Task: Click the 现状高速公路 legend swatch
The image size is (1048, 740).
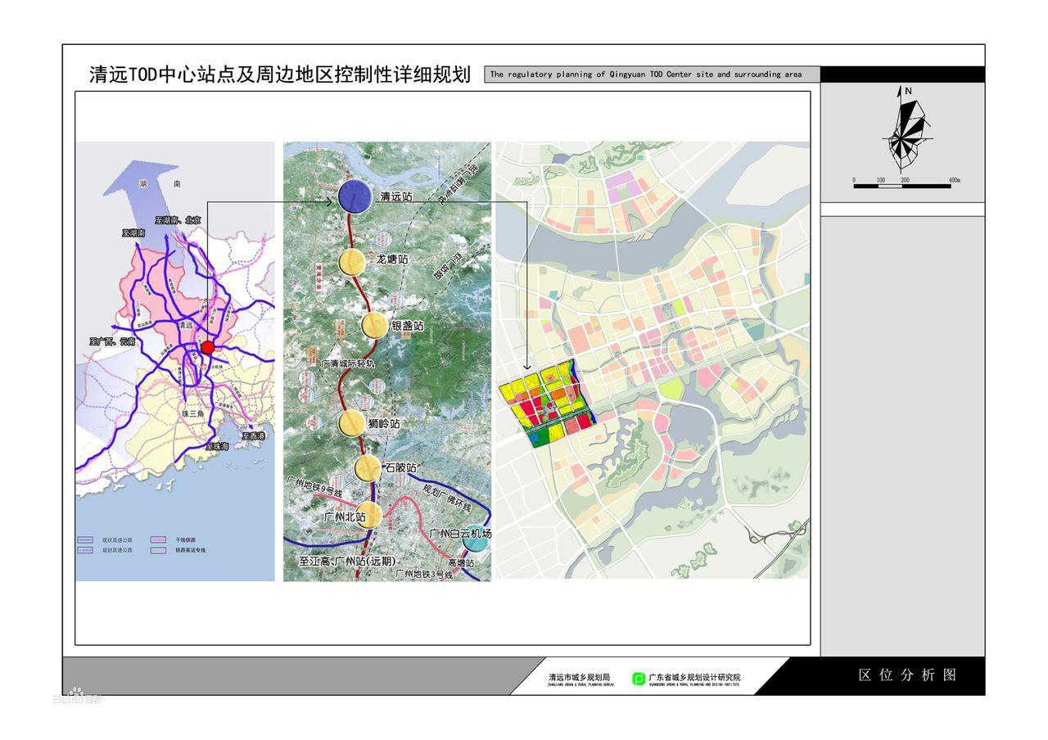Action: click(87, 540)
